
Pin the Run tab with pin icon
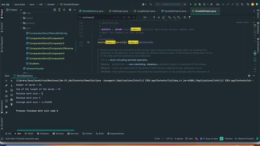[x=6, y=113]
